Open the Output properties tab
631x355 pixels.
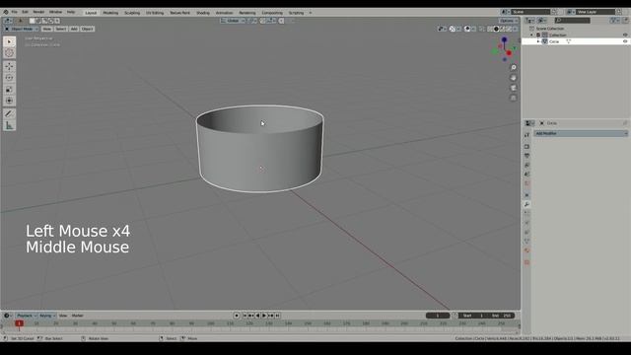(526, 156)
